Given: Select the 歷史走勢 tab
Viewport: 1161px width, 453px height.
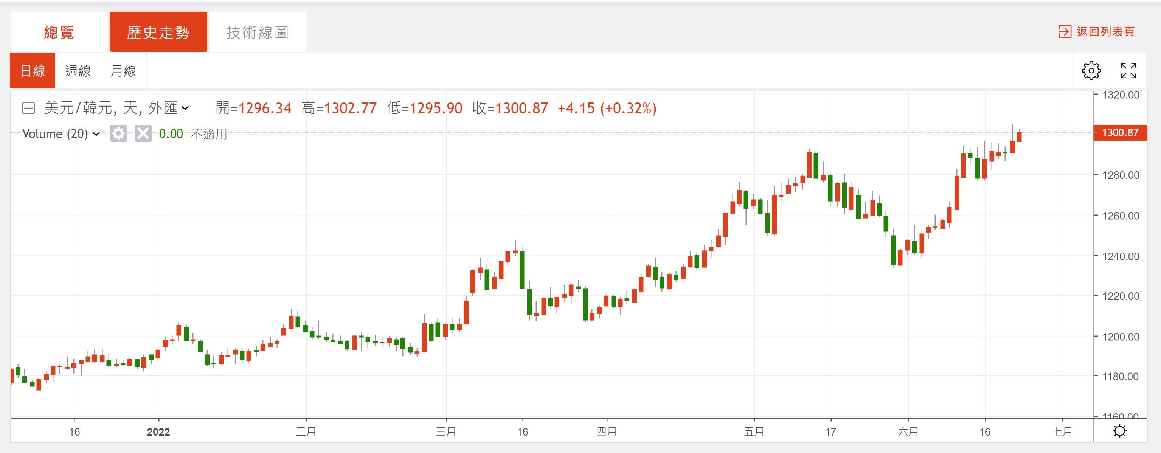Looking at the screenshot, I should (158, 32).
